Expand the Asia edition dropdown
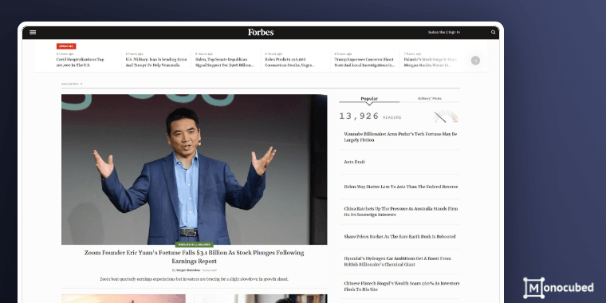This screenshot has height=303, width=606. click(72, 84)
